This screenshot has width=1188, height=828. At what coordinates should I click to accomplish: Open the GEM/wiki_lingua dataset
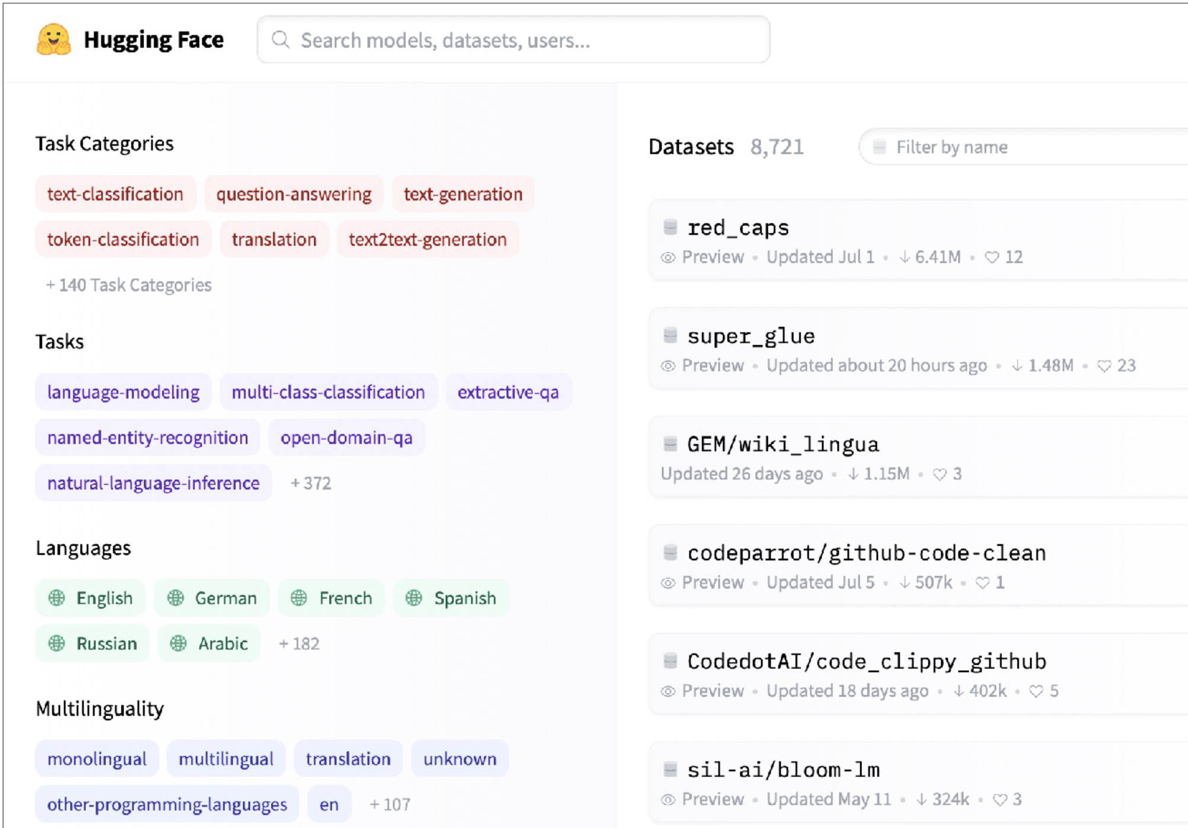783,444
